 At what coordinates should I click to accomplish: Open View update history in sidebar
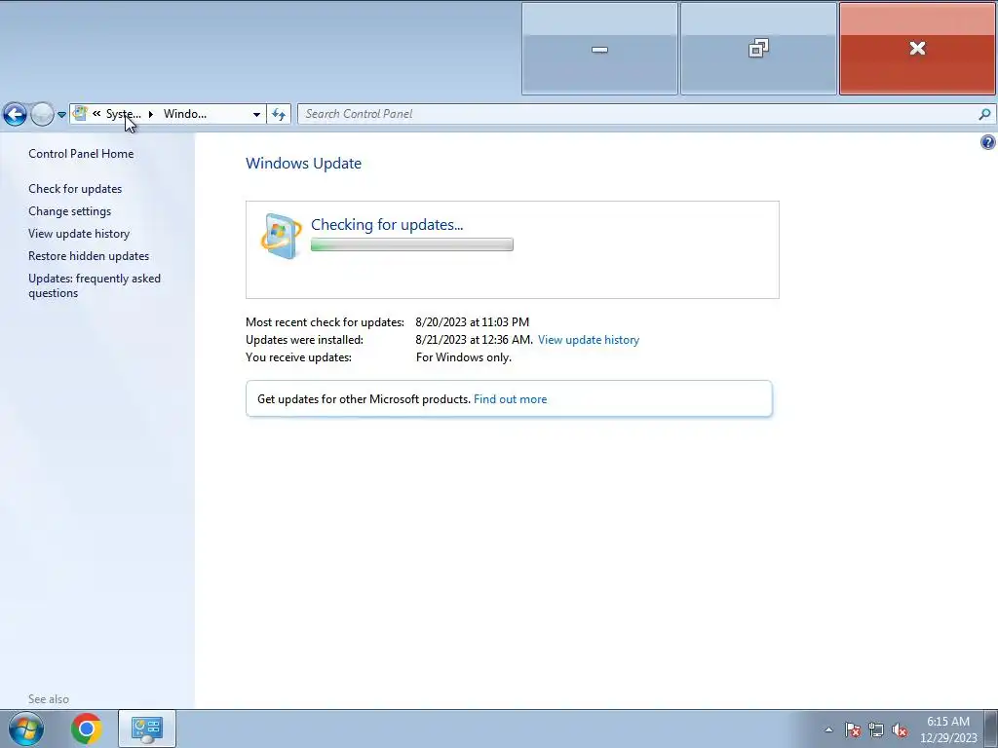tap(79, 234)
